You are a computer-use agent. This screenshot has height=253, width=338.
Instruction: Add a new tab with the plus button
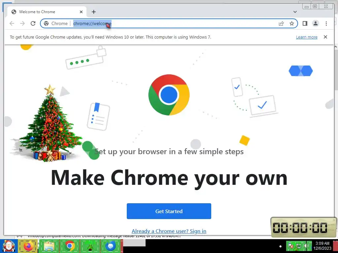[93, 12]
